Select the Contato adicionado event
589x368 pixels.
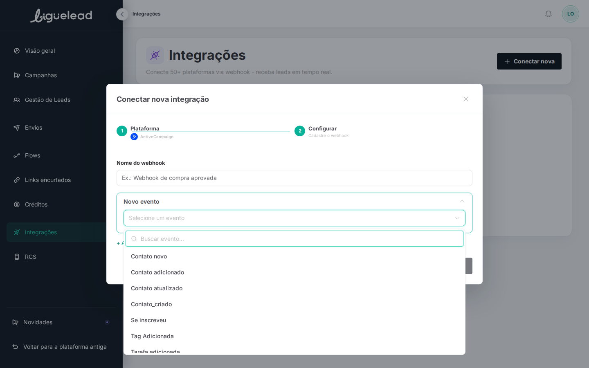coord(294,272)
